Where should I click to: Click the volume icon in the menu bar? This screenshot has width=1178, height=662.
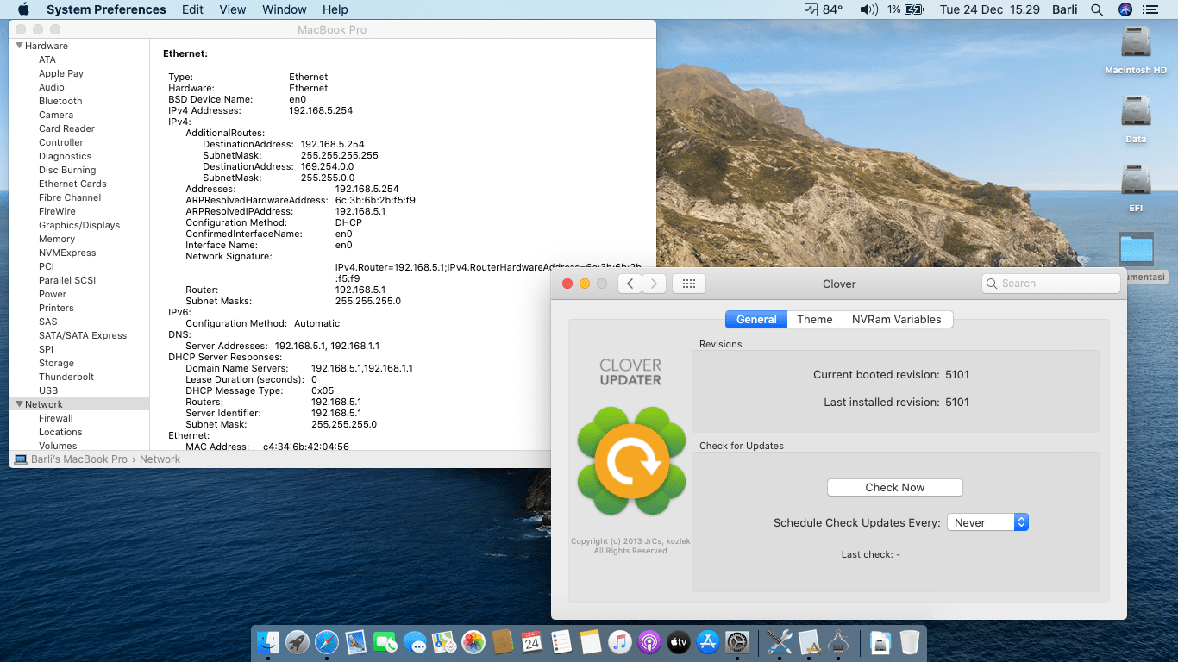pyautogui.click(x=868, y=9)
